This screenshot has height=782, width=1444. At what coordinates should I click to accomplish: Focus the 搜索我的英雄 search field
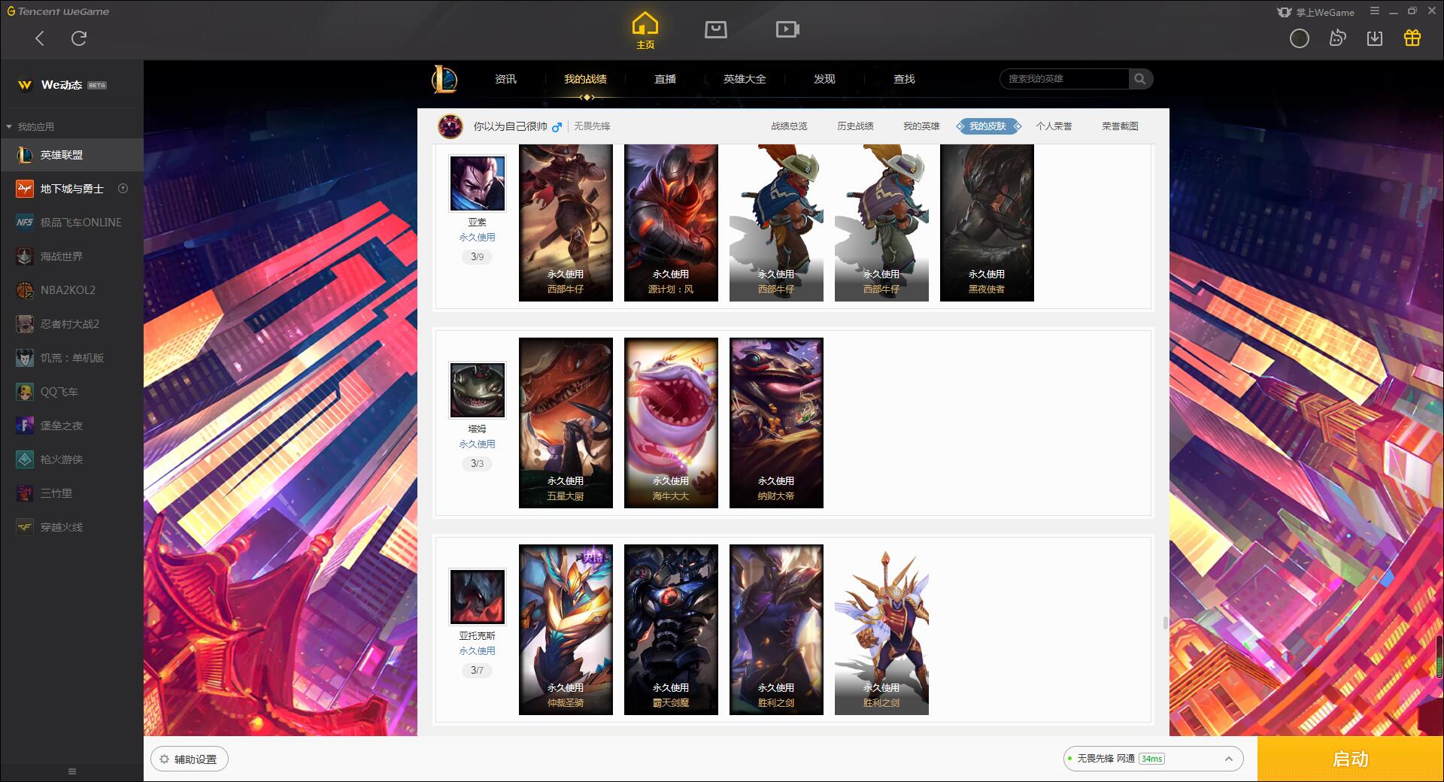(1064, 79)
